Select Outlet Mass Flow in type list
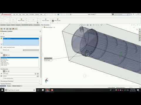Viewport: 141px width, 105px height. tap(4, 63)
